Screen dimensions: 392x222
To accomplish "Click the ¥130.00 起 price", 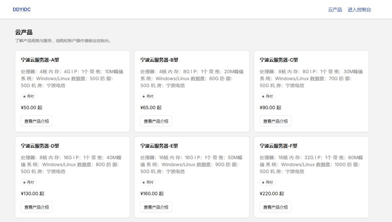I will (32, 193).
